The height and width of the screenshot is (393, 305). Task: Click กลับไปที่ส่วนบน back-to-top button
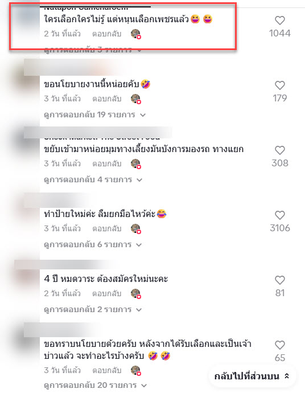(x=252, y=376)
